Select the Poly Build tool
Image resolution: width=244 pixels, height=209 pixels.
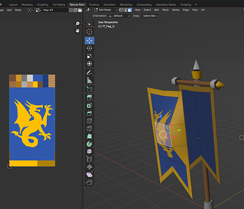point(89,136)
